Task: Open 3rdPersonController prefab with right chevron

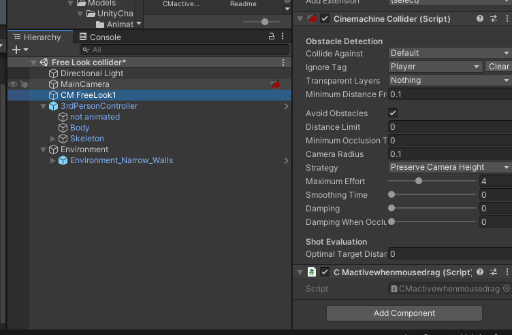Action: pyautogui.click(x=287, y=106)
